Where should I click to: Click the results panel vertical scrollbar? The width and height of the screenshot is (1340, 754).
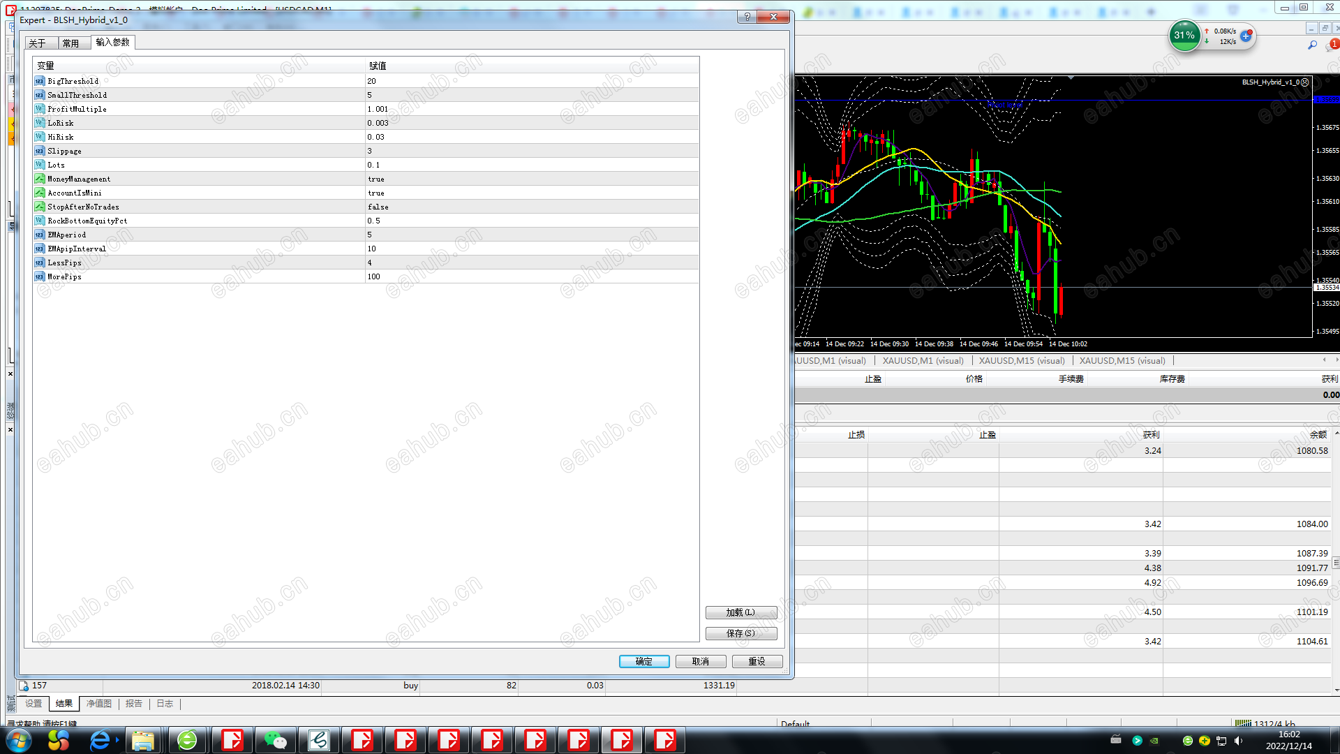pyautogui.click(x=1336, y=562)
